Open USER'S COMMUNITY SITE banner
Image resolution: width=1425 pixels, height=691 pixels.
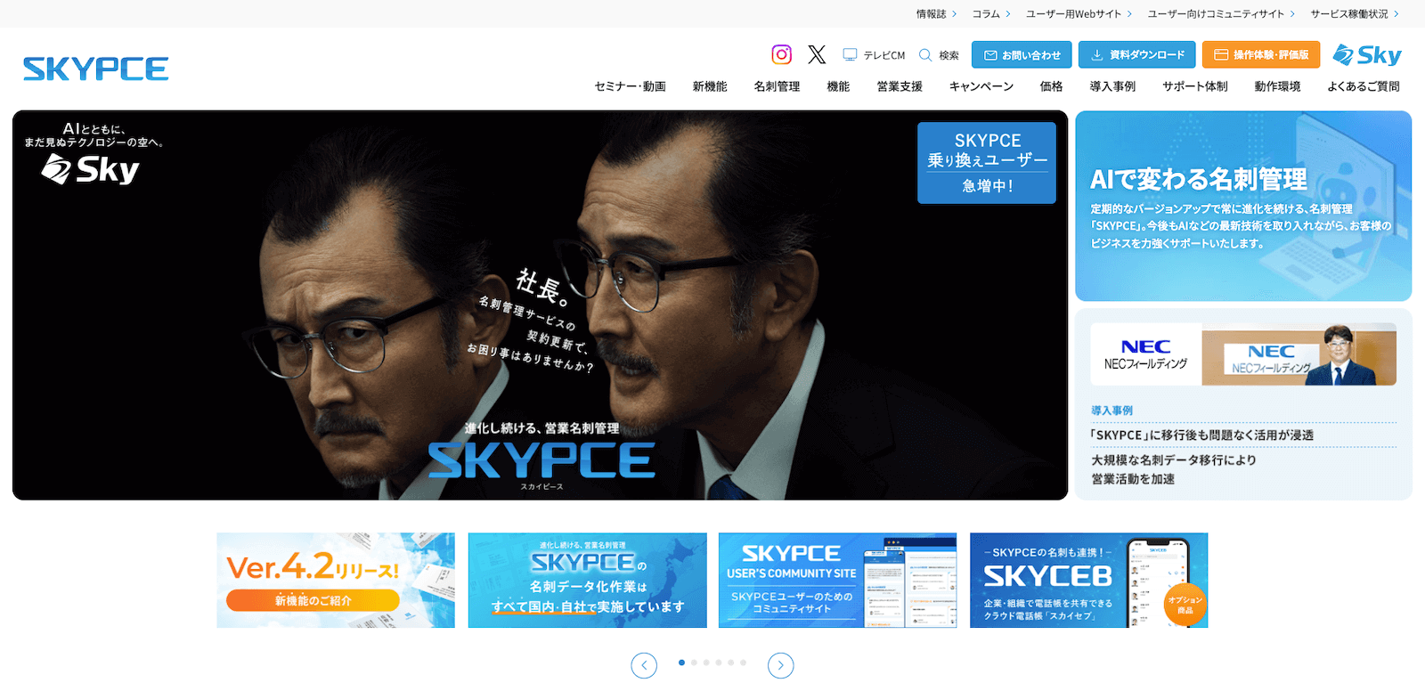[x=838, y=581]
